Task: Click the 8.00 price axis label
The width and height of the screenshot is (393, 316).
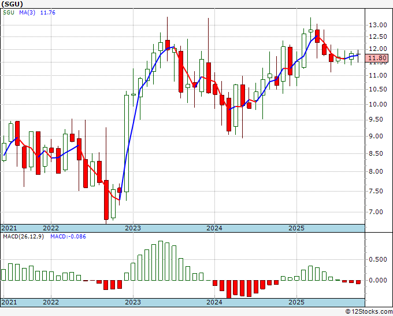Action: pyautogui.click(x=376, y=171)
